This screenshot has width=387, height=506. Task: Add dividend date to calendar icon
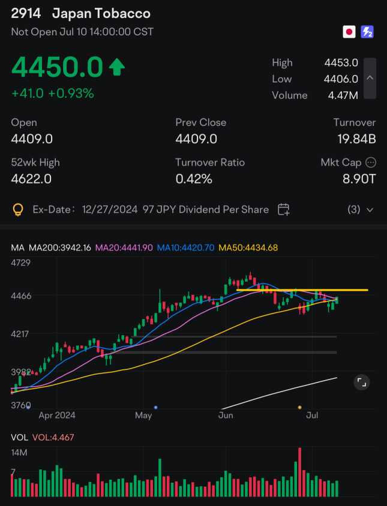click(284, 209)
